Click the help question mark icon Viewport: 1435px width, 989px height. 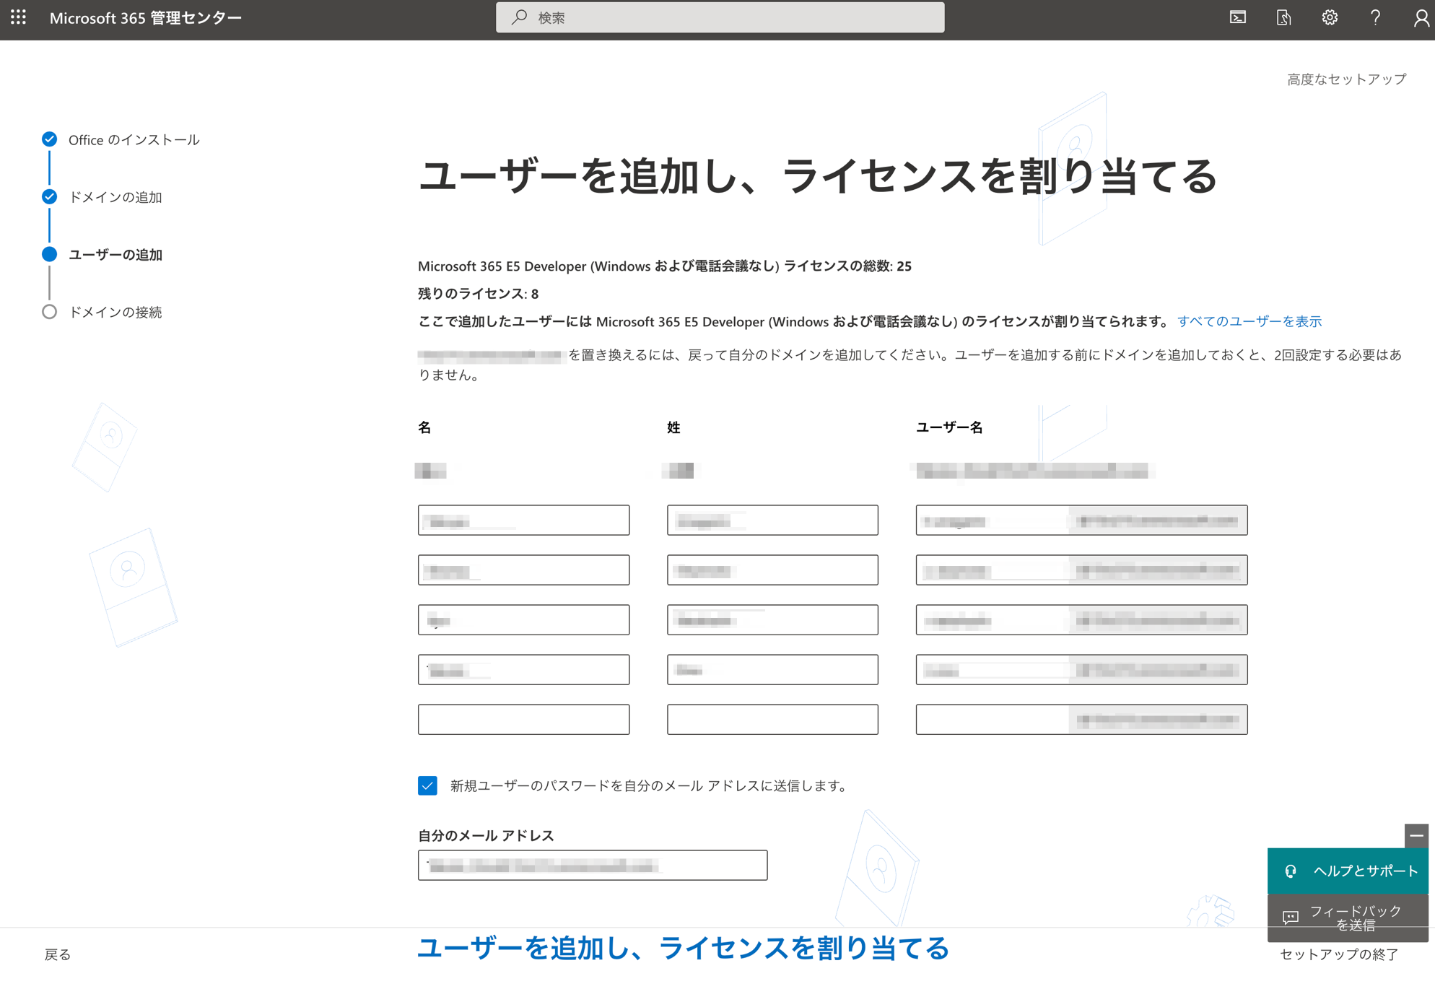tap(1375, 17)
